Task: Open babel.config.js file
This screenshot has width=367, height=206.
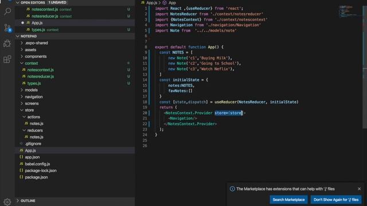Action: click(x=75, y=164)
